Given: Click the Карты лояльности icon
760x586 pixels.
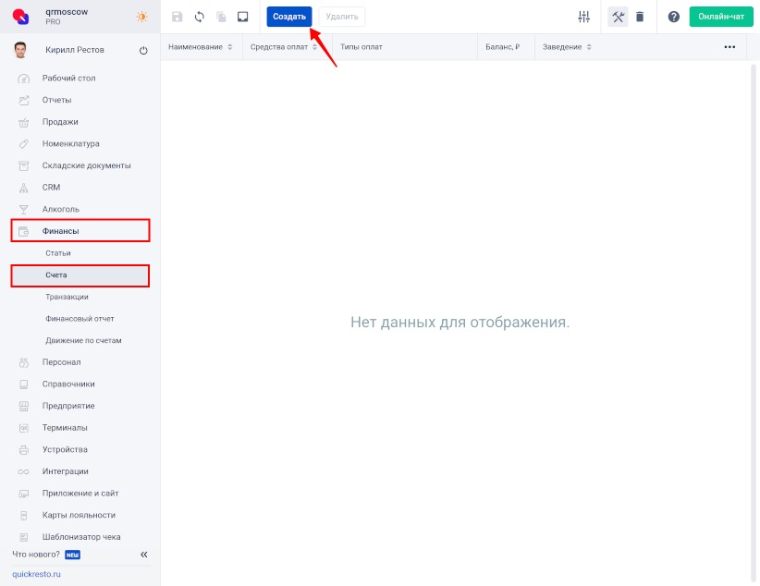Looking at the screenshot, I should tap(23, 515).
